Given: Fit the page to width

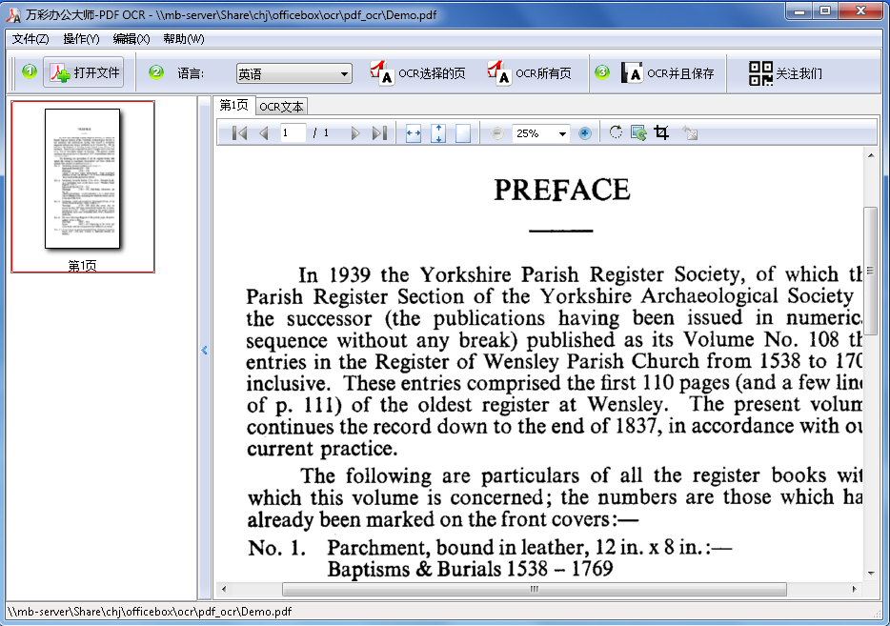Looking at the screenshot, I should [413, 133].
